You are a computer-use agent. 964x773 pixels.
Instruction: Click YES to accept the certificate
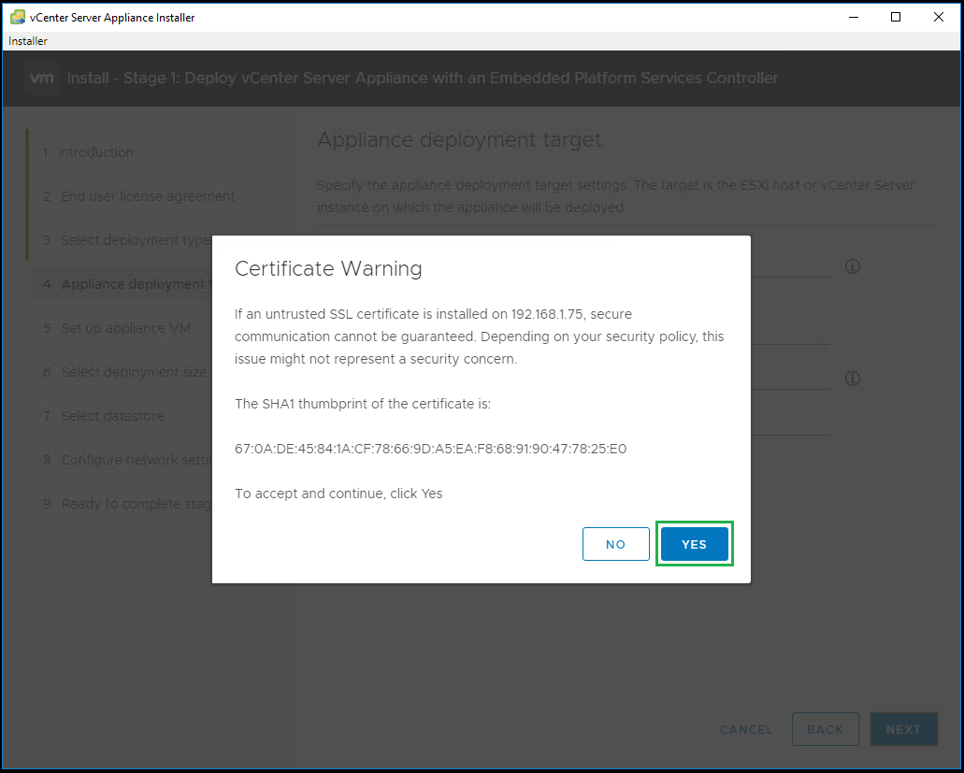pyautogui.click(x=694, y=544)
